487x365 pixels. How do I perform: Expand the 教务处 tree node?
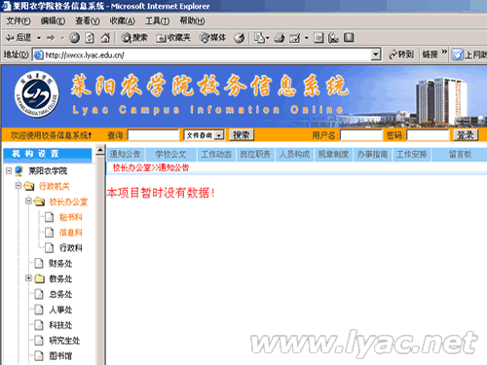[28, 278]
